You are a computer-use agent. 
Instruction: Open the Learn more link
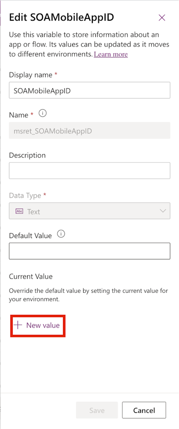(x=111, y=54)
